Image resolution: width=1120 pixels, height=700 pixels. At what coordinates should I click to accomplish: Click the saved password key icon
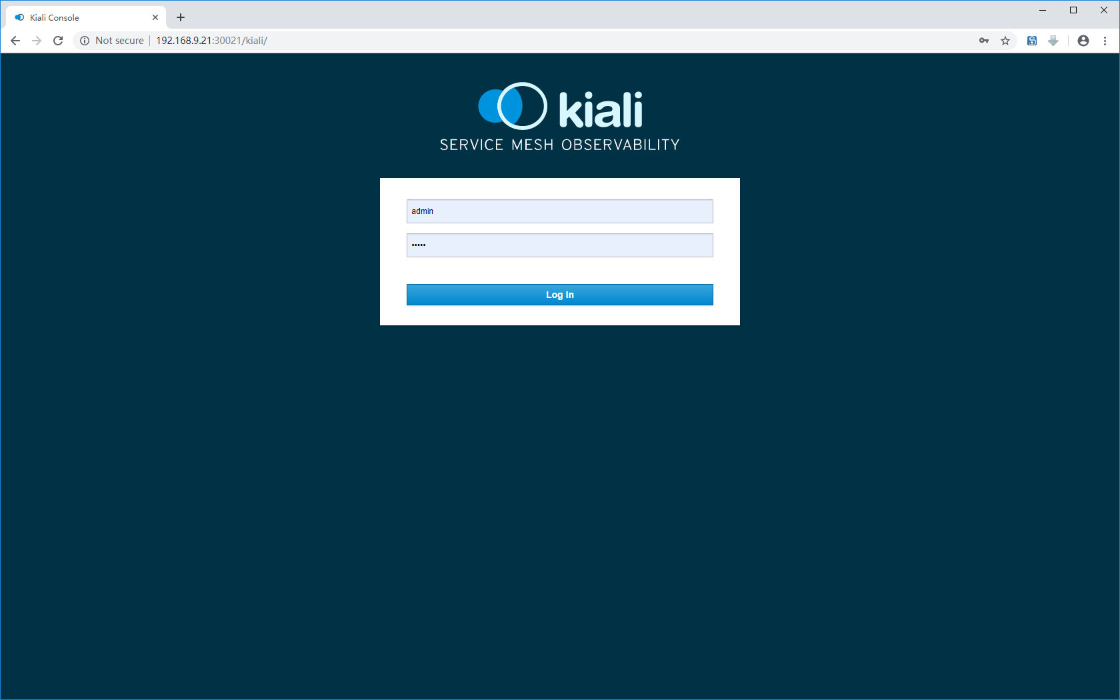click(984, 41)
